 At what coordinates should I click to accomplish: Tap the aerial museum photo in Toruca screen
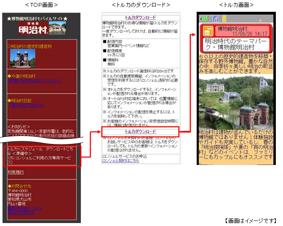(236, 102)
